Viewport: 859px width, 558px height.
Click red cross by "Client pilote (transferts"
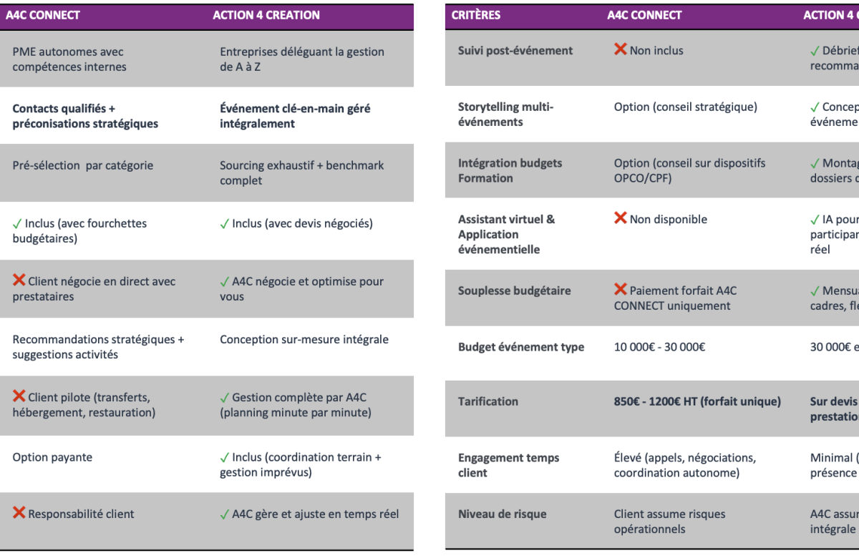point(19,396)
